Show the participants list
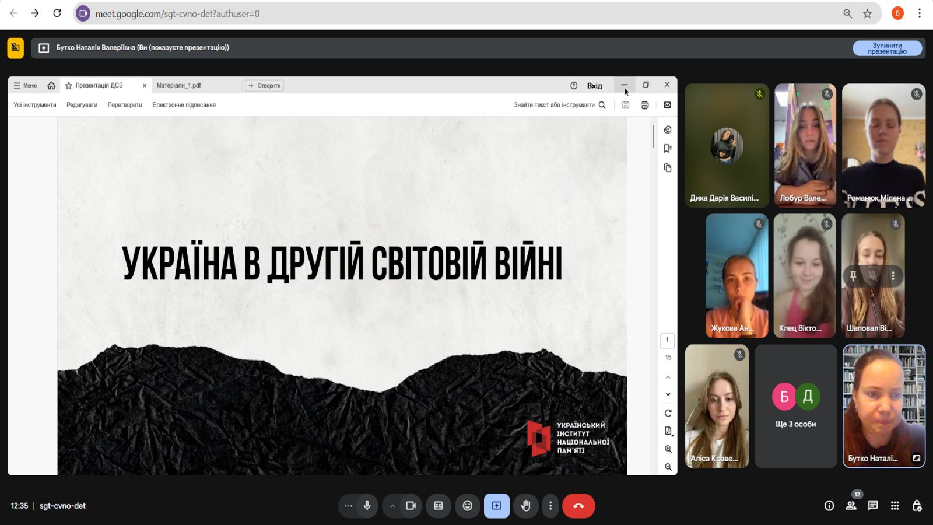 click(x=851, y=506)
